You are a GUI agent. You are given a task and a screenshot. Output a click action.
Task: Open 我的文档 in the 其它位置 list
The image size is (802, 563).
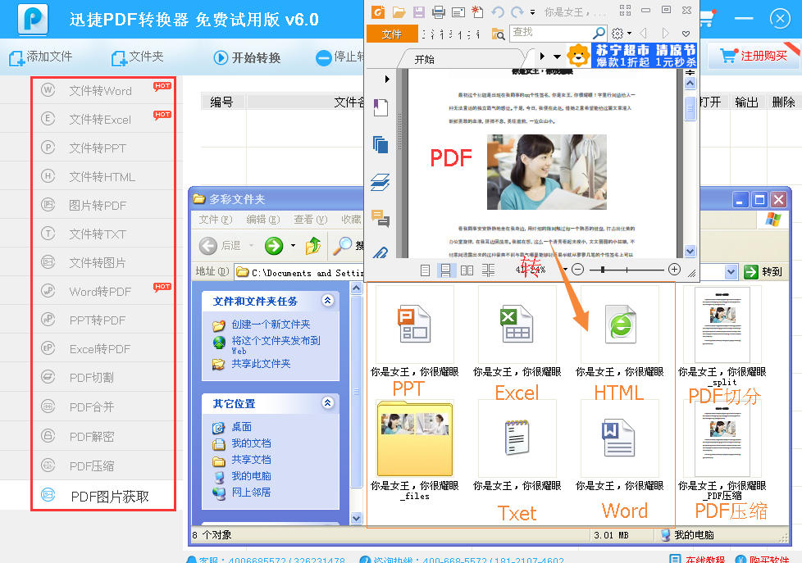(x=251, y=443)
